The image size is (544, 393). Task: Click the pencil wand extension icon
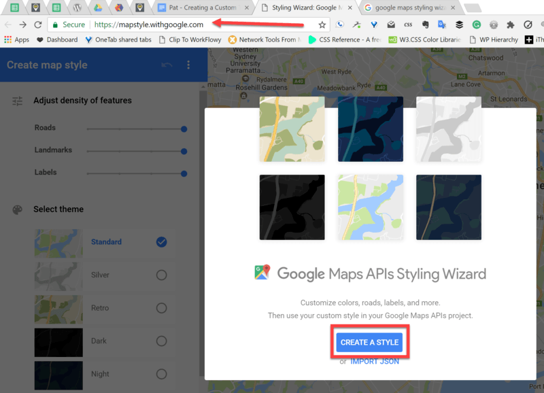pos(357,24)
